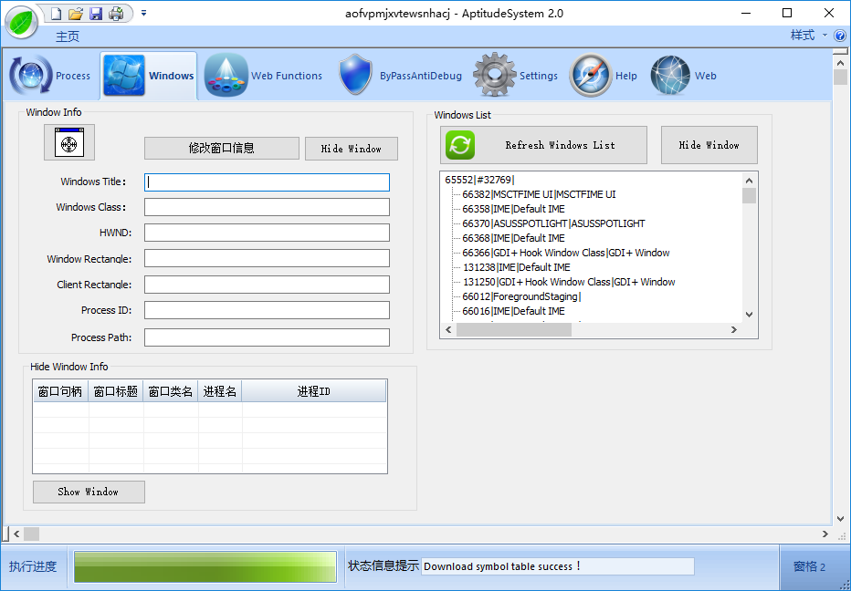Image resolution: width=851 pixels, height=591 pixels.
Task: Click the Client Rectangle input field
Action: [x=267, y=285]
